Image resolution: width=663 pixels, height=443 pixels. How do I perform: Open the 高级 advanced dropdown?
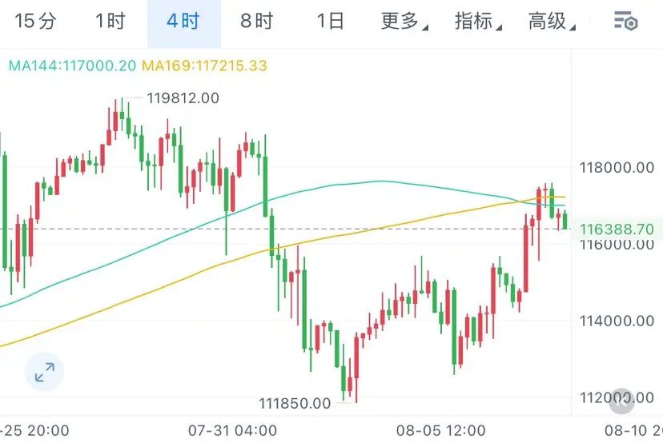pos(552,21)
